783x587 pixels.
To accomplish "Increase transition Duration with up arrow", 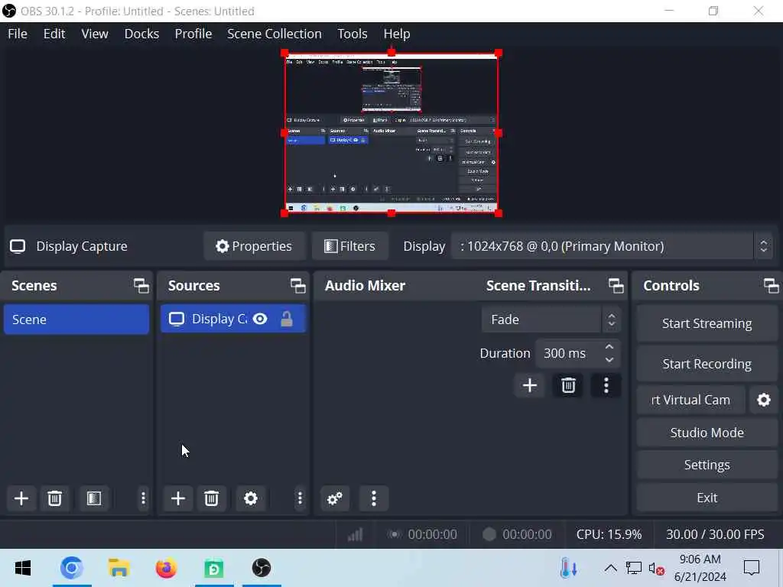I will point(609,347).
